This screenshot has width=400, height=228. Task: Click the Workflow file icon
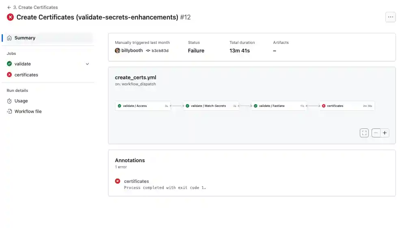tap(9, 111)
